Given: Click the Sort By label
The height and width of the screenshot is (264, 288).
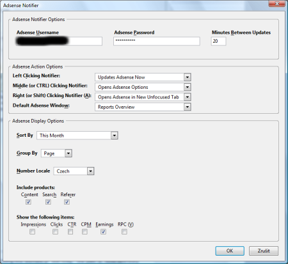Looking at the screenshot, I should pos(25,136).
